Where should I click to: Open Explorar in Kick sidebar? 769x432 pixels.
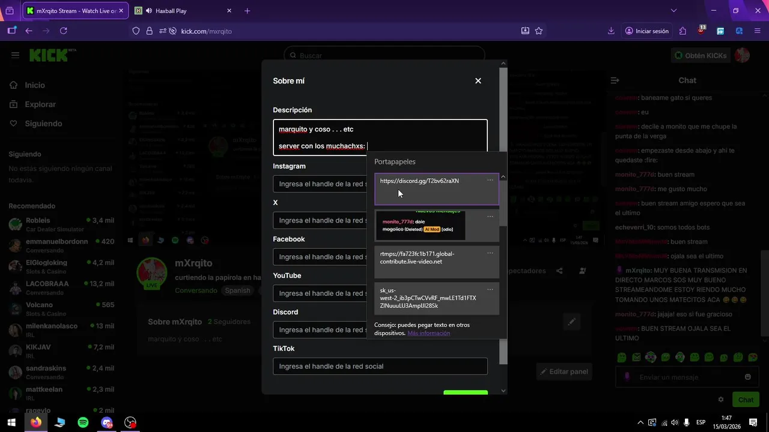40,104
